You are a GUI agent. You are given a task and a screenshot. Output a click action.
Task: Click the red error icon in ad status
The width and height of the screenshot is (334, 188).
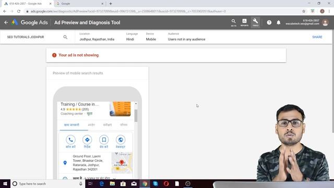point(54,55)
